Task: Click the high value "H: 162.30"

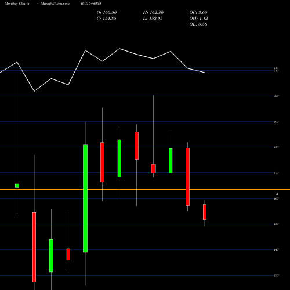Action: tap(153, 13)
